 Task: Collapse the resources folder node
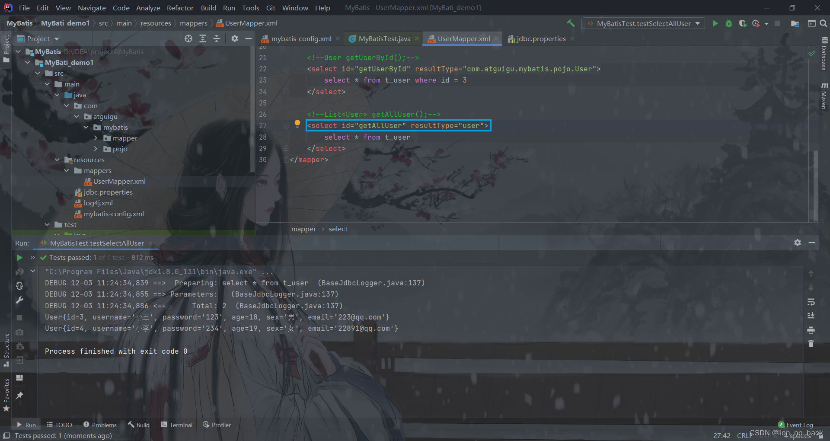(57, 160)
